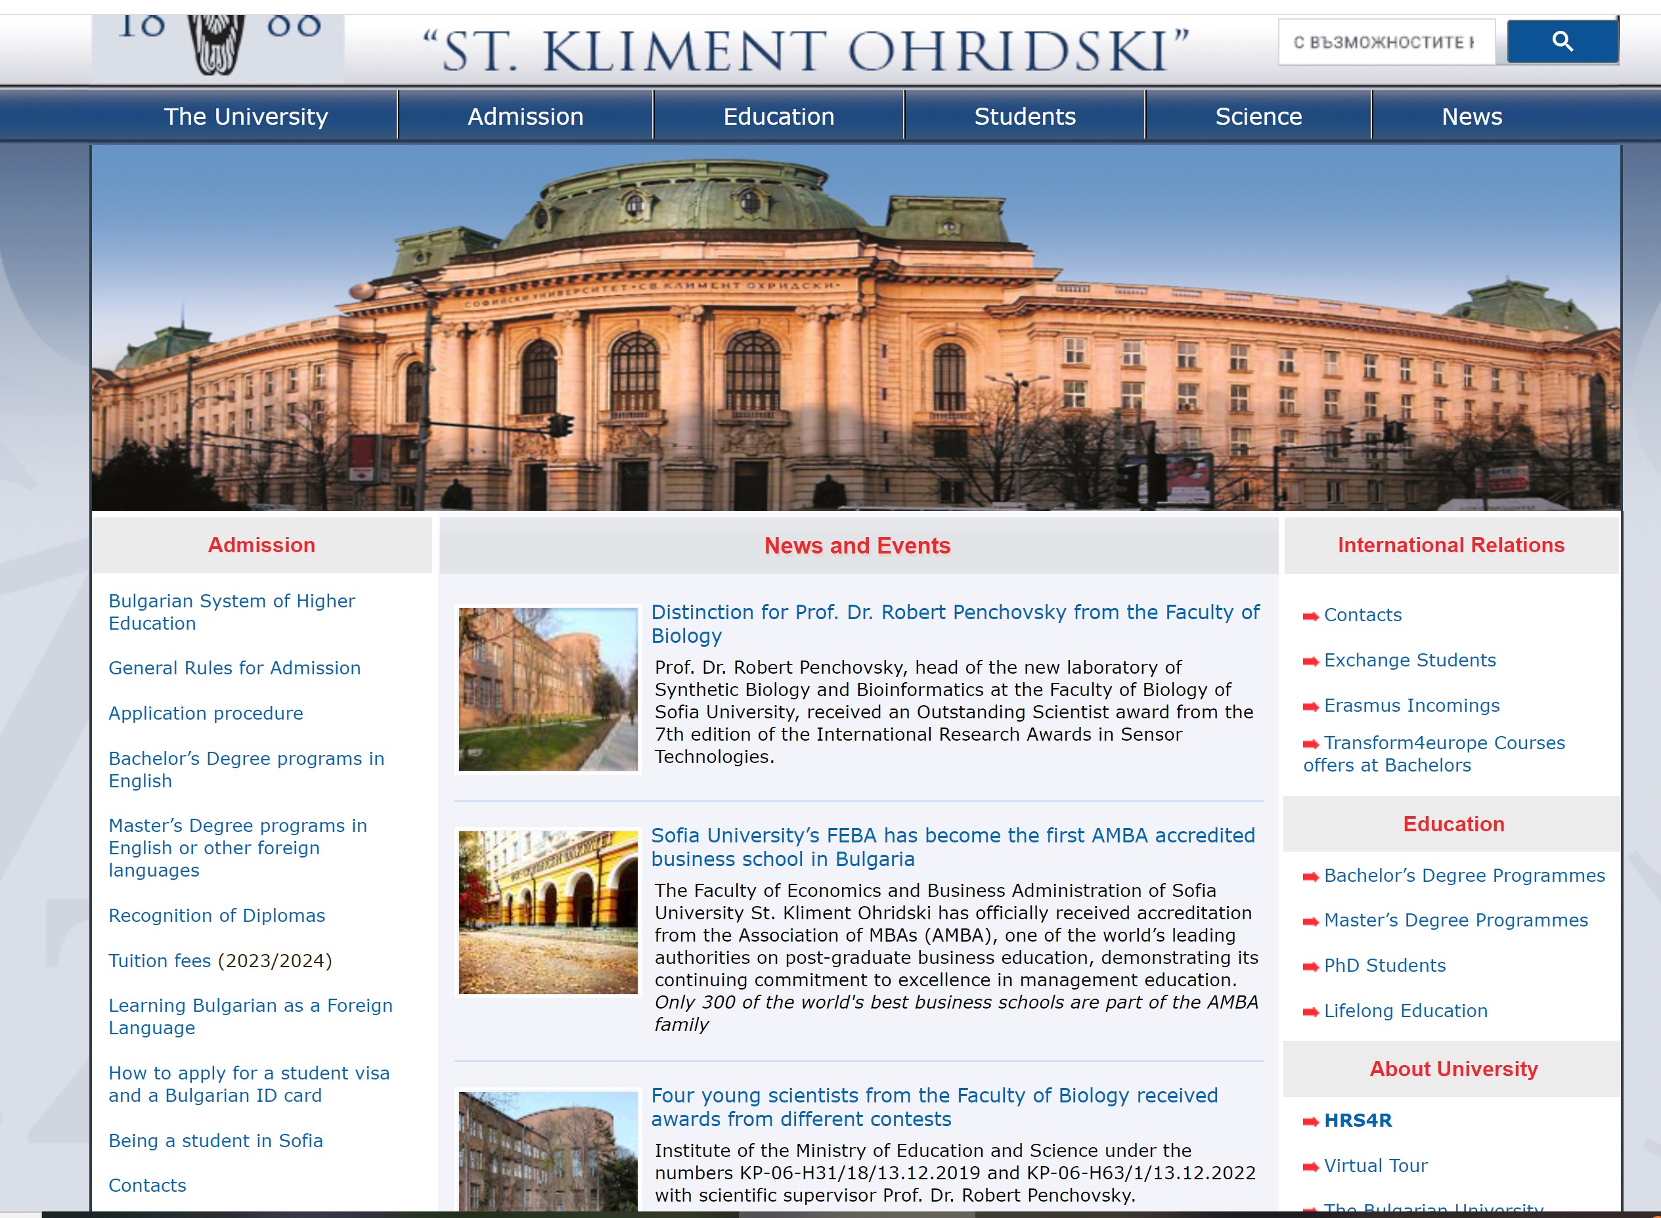Click the university building banner image
Image resolution: width=1661 pixels, height=1218 pixels.
856,328
